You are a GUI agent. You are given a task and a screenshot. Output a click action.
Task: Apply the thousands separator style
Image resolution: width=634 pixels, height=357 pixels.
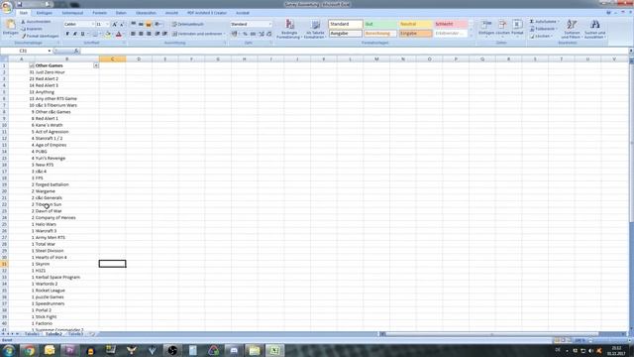(253, 34)
